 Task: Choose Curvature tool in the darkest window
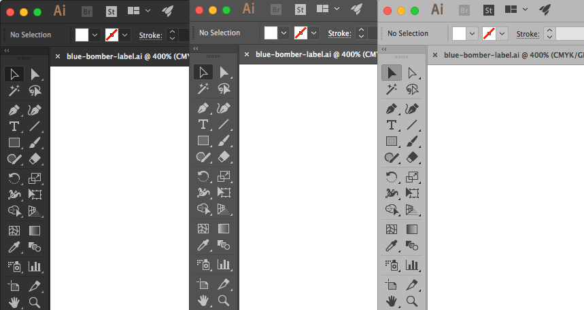pyautogui.click(x=35, y=110)
